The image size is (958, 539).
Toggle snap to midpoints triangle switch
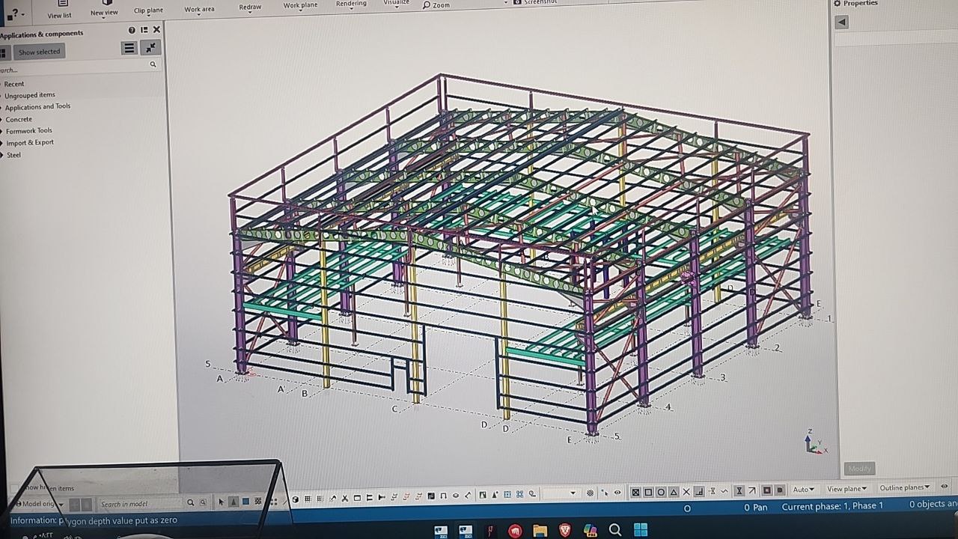tap(674, 492)
